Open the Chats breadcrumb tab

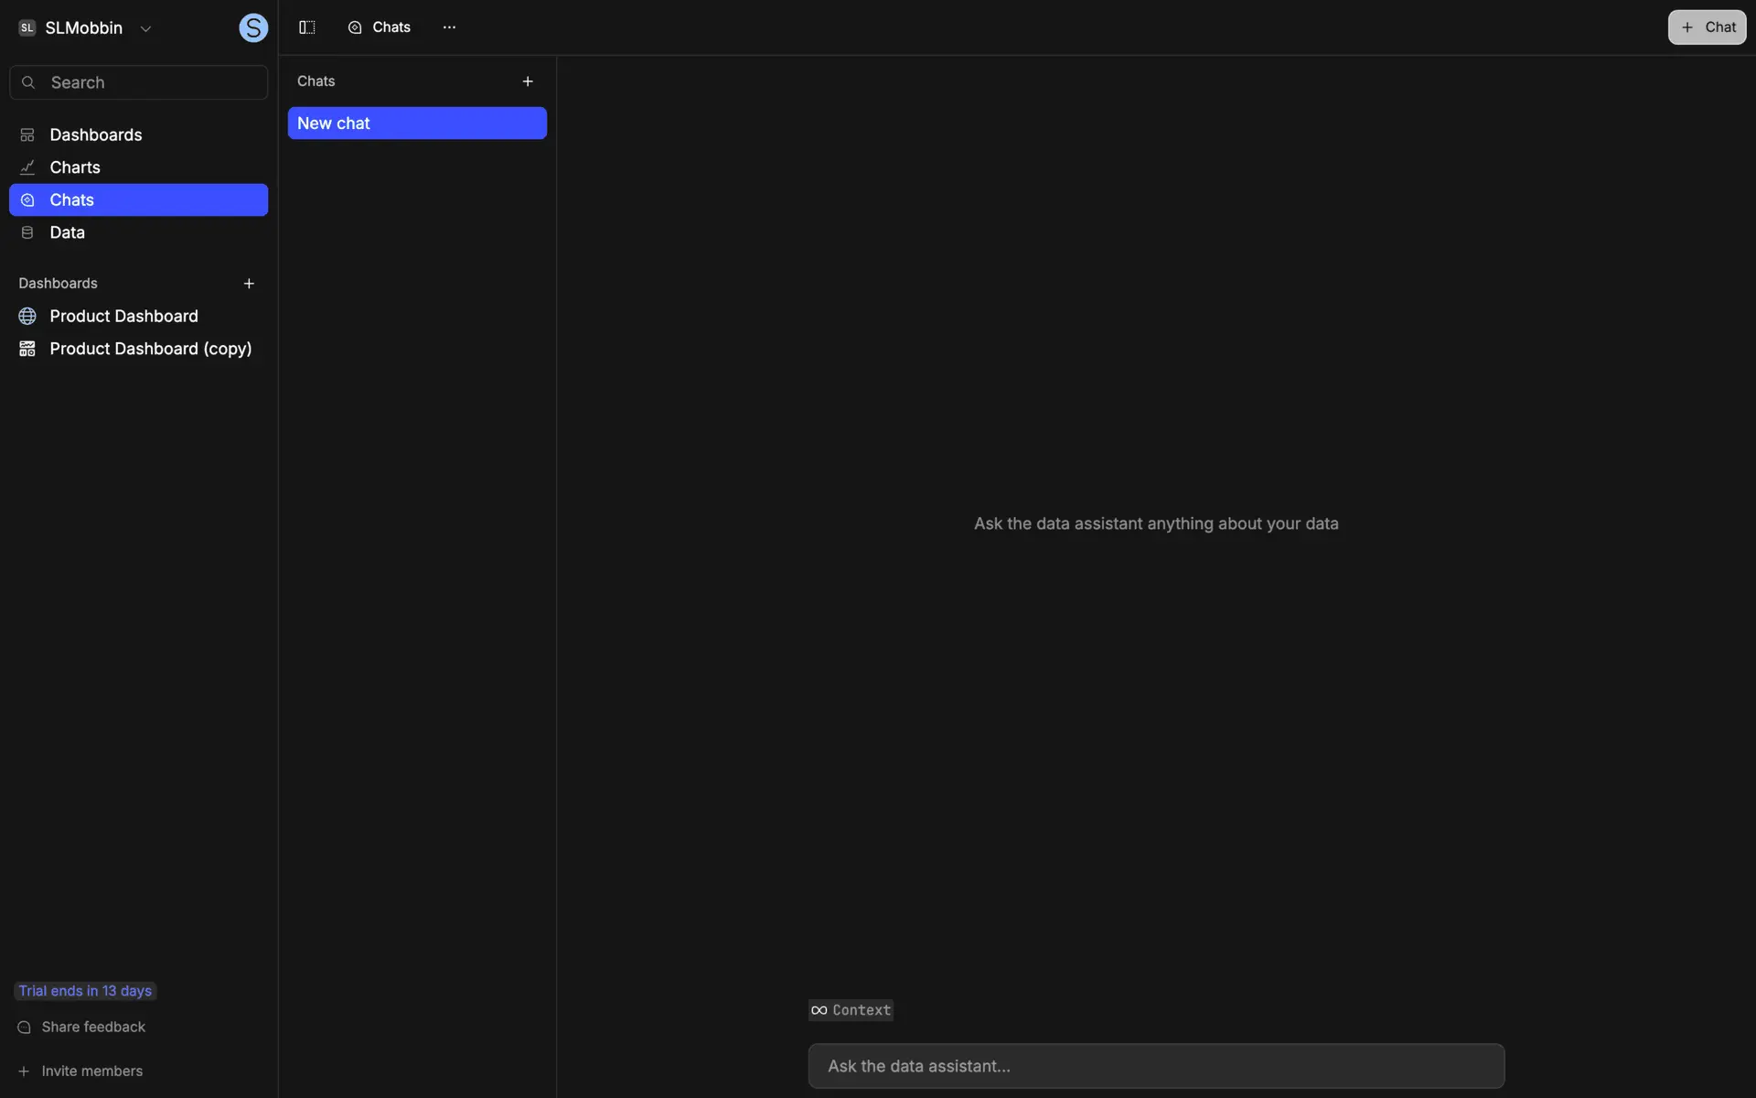click(x=380, y=27)
